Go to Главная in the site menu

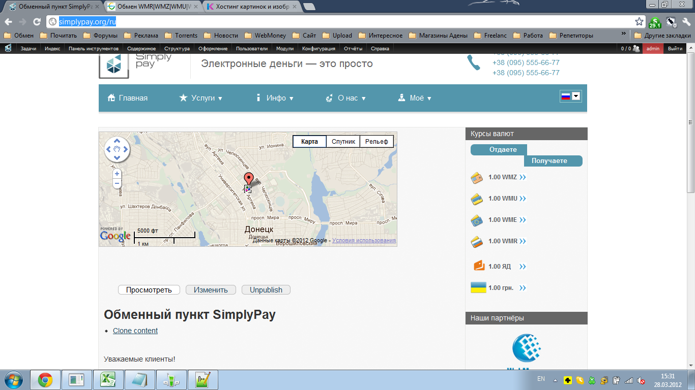[127, 98]
